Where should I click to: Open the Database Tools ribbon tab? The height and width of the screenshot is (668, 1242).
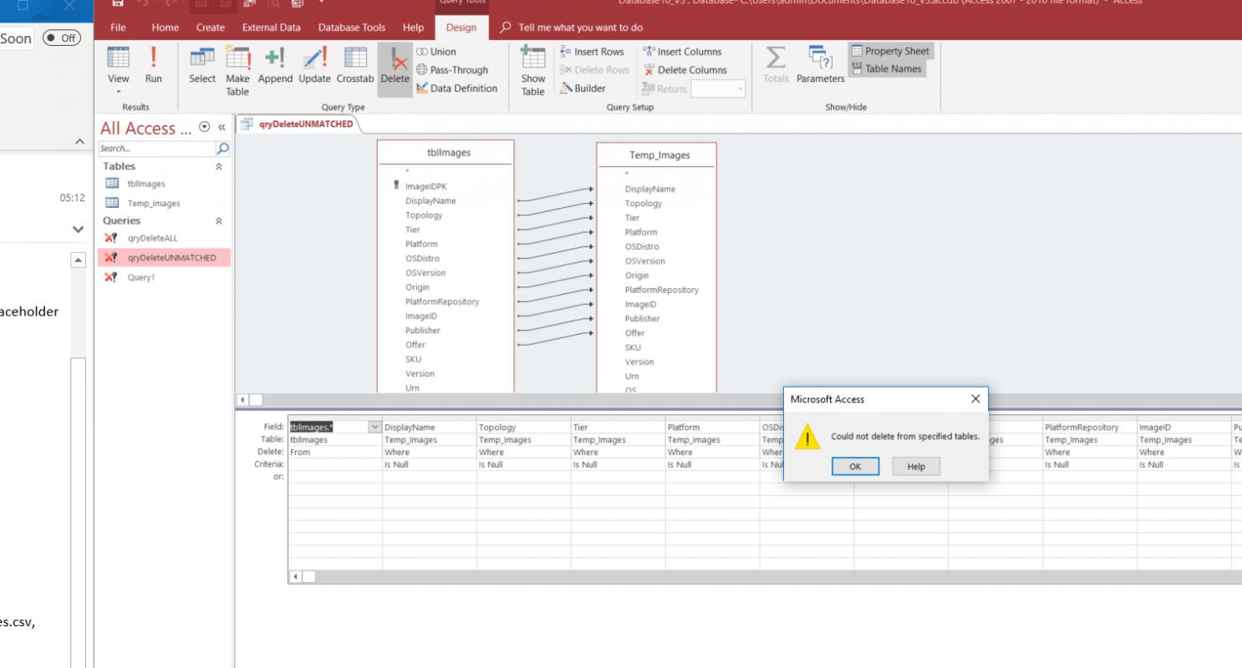(x=351, y=28)
